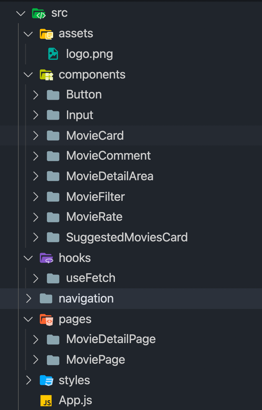The image size is (262, 410).
Task: Expand the useFetch folder
Action: [35, 278]
